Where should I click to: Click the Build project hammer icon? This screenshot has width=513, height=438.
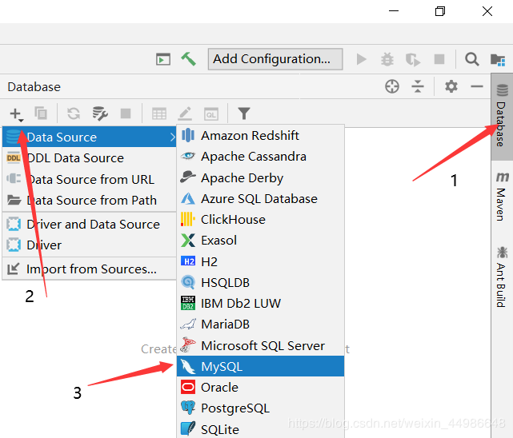188,58
